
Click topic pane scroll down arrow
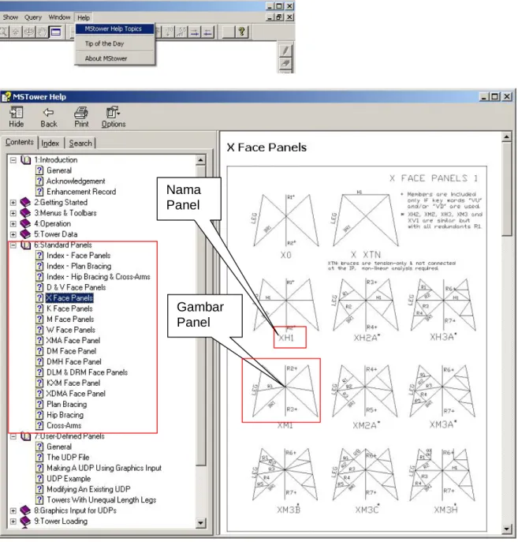pyautogui.click(x=507, y=529)
